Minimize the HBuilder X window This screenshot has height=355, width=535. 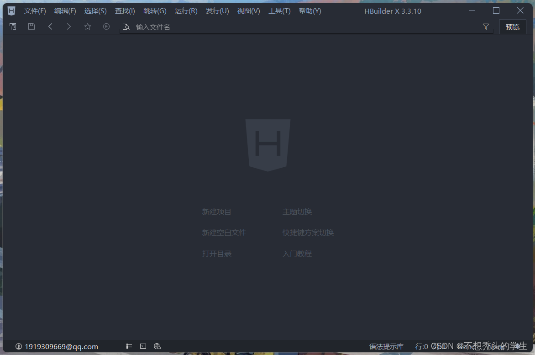(472, 10)
